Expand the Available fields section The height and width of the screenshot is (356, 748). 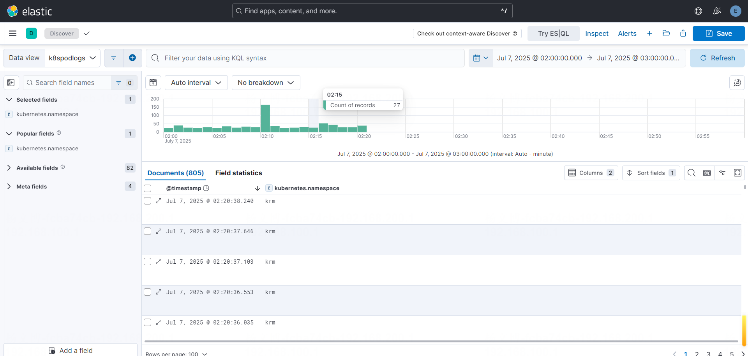click(x=9, y=168)
